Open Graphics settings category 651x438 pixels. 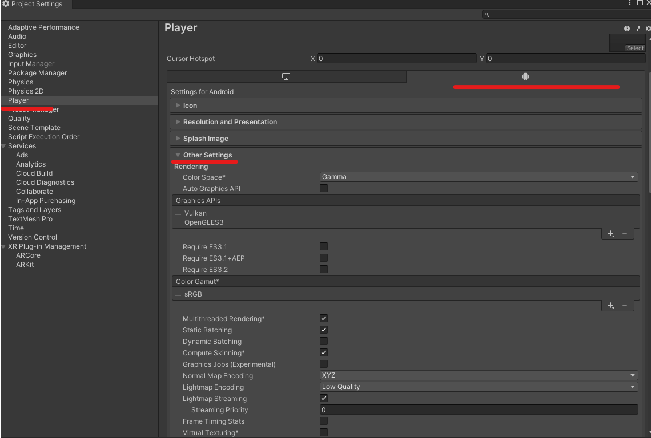pyautogui.click(x=22, y=55)
